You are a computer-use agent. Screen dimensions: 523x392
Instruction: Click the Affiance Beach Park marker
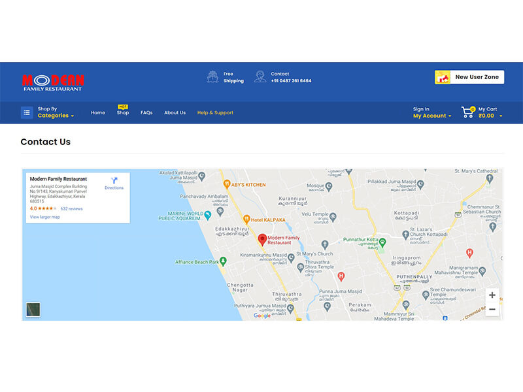(x=222, y=261)
